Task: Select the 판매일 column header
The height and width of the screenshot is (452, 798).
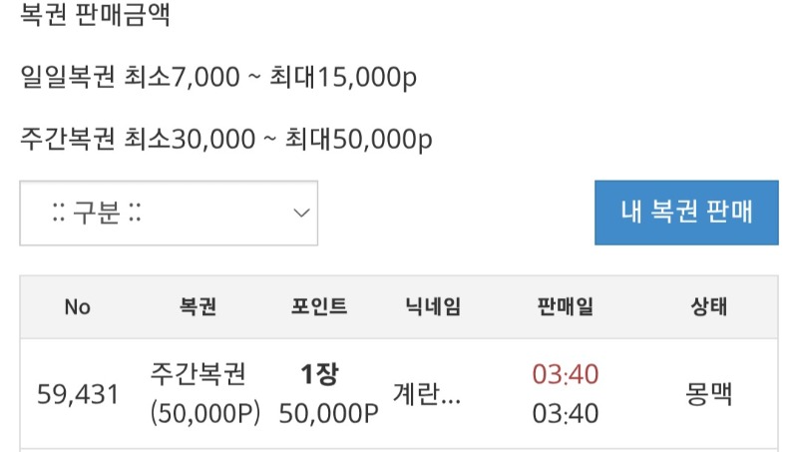Action: [565, 306]
